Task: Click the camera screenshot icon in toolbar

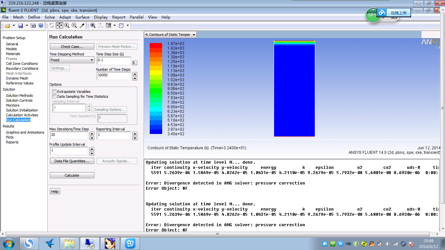Action: tap(33, 25)
